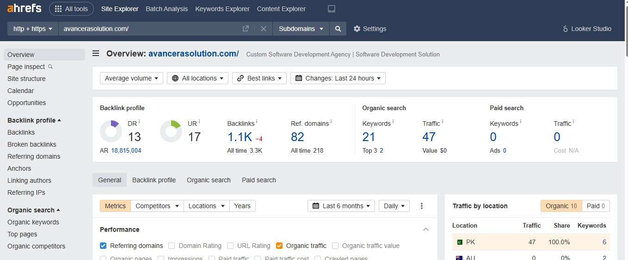
Task: Select the Years chart tab
Action: [242, 206]
